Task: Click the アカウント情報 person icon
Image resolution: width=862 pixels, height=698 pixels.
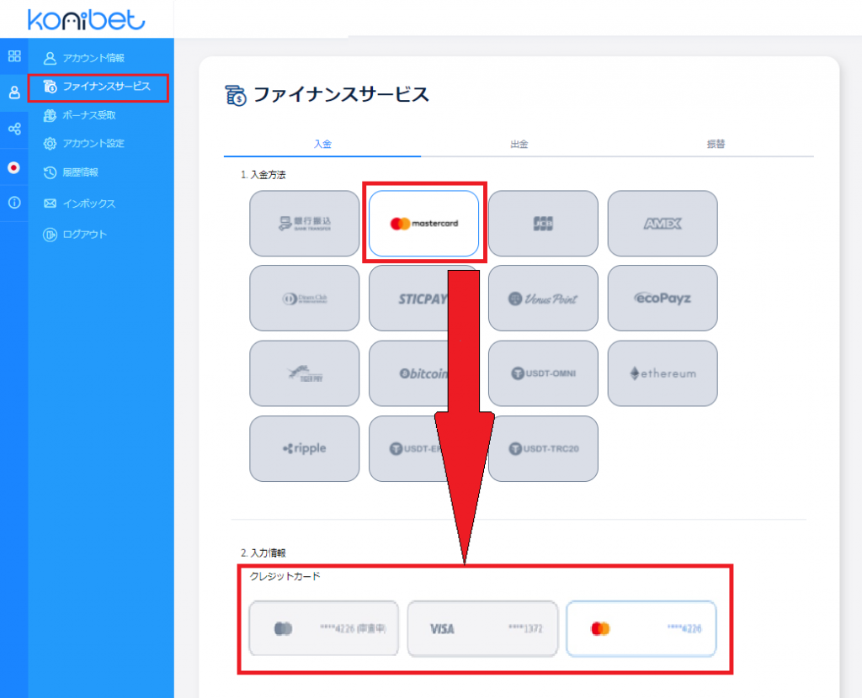Action: tap(50, 58)
